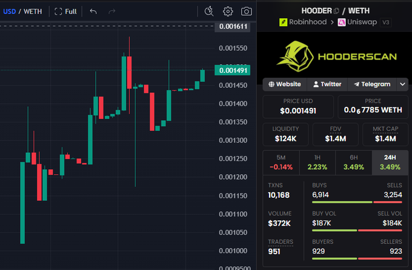This screenshot has height=270, width=412.
Task: Click the FDV $1.4M box
Action: pos(336,134)
